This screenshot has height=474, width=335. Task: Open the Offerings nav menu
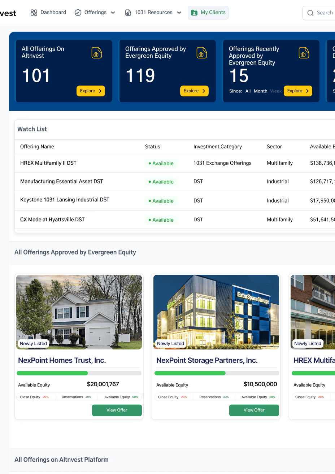[x=95, y=13]
